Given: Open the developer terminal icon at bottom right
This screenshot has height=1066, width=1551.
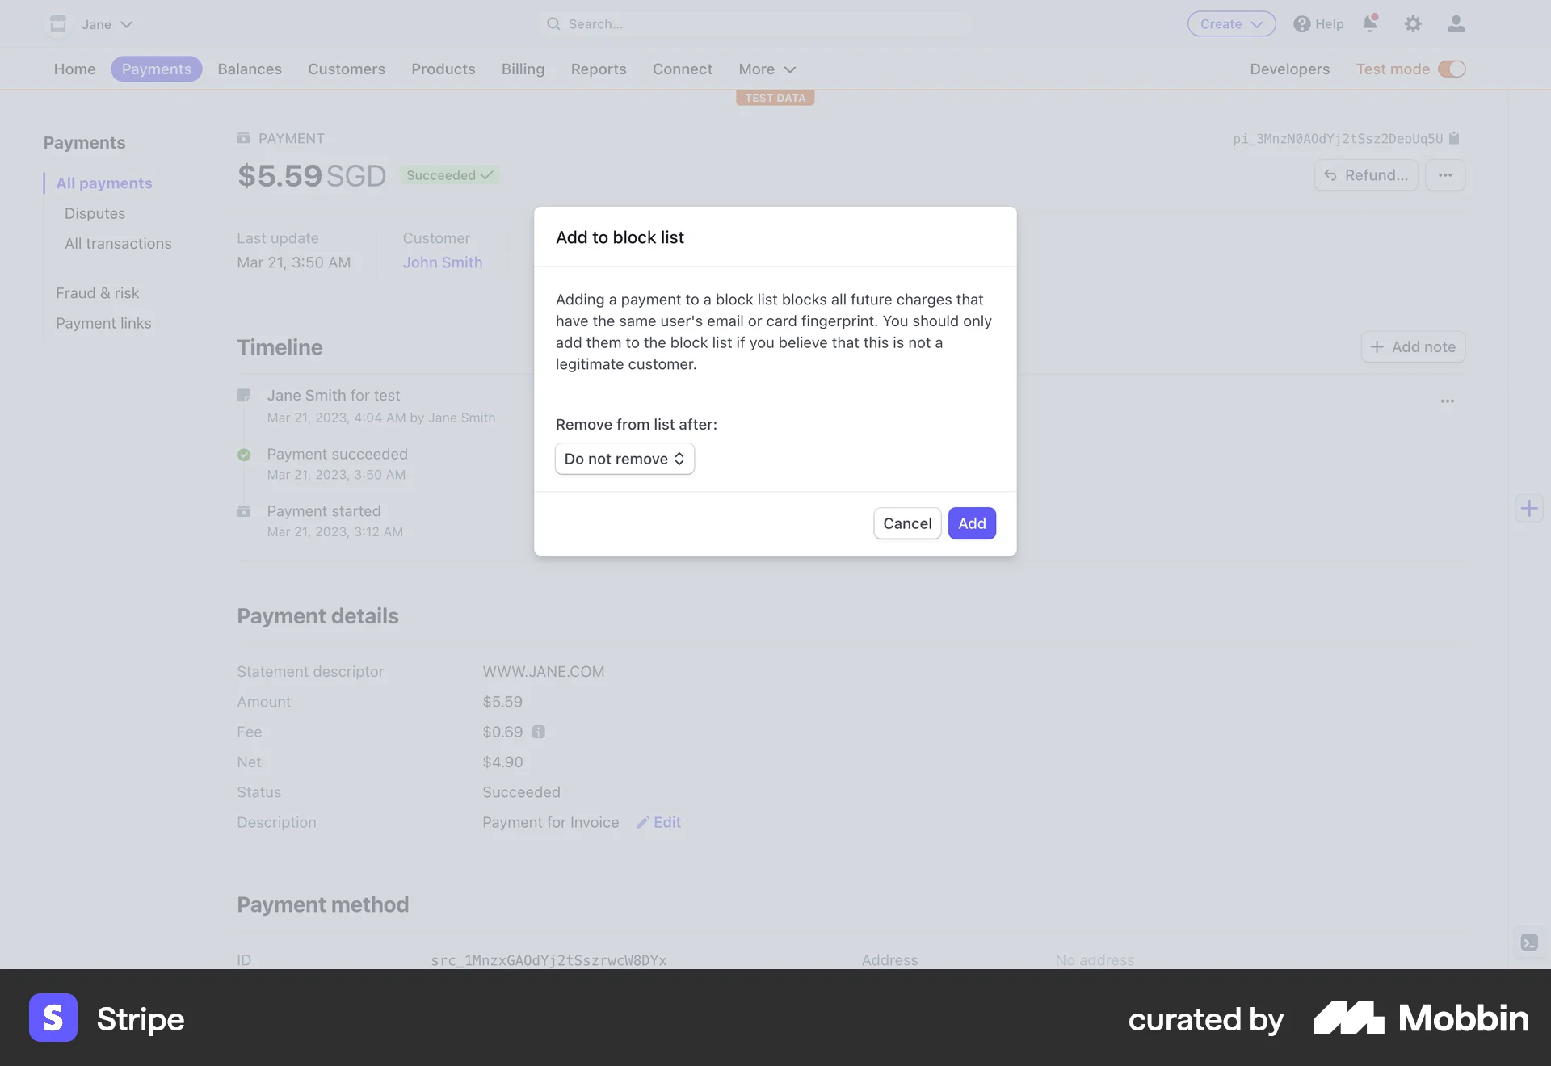Looking at the screenshot, I should point(1528,942).
